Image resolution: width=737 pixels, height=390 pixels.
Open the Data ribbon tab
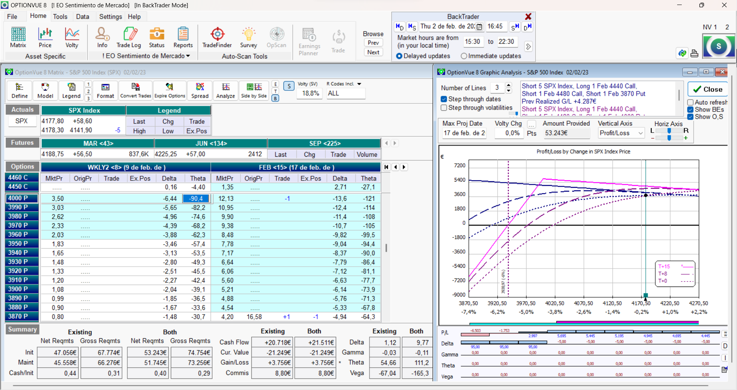pyautogui.click(x=82, y=16)
